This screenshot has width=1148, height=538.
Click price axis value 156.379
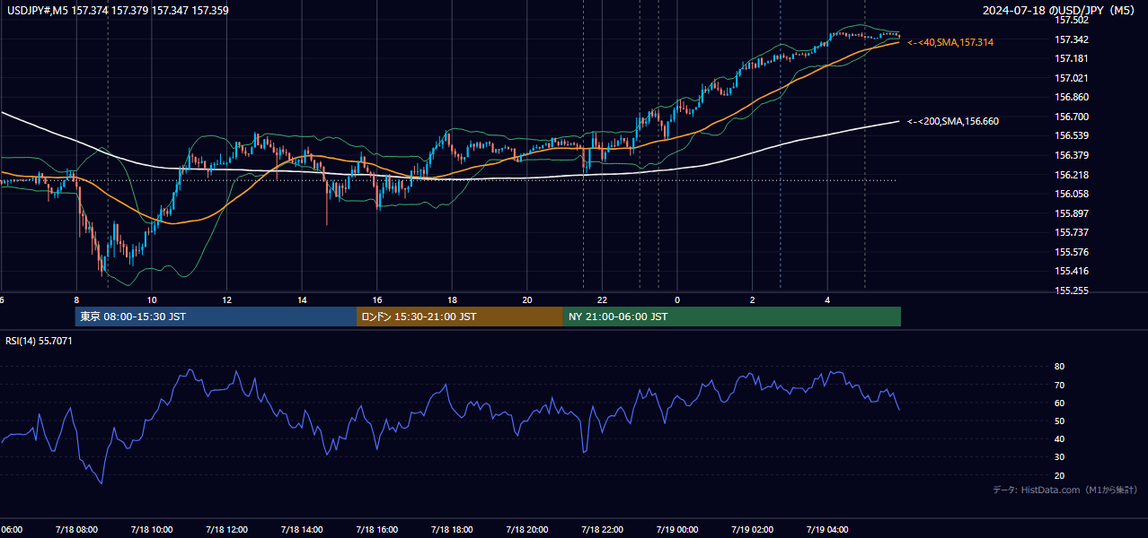[1071, 155]
